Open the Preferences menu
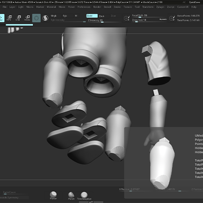Screen dimensions: 203x203 click(x=84, y=7)
